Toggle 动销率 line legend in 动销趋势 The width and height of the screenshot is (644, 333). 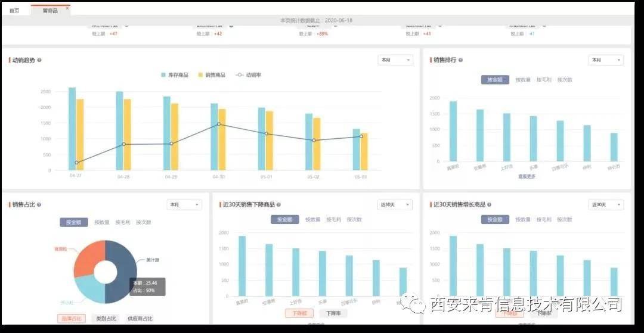pyautogui.click(x=249, y=75)
